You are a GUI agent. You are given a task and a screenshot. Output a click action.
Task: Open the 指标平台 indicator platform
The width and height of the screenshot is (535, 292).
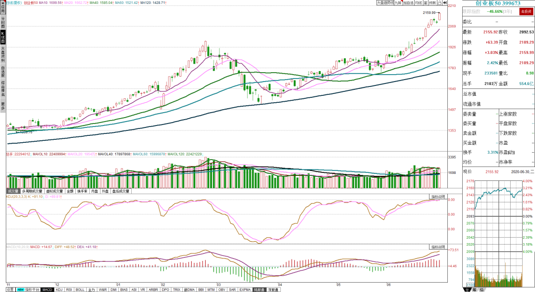tap(28, 290)
